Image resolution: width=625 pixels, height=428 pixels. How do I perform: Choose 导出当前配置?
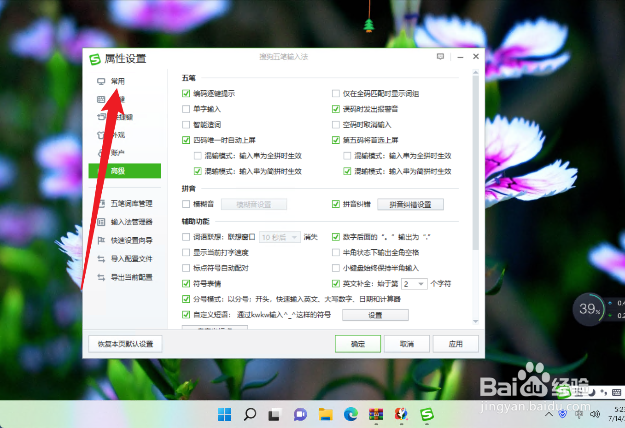[131, 277]
